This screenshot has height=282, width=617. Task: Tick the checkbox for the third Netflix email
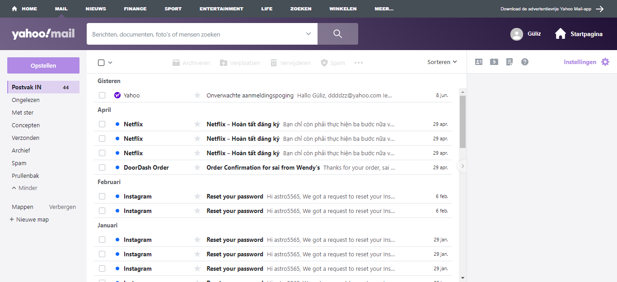coord(102,153)
